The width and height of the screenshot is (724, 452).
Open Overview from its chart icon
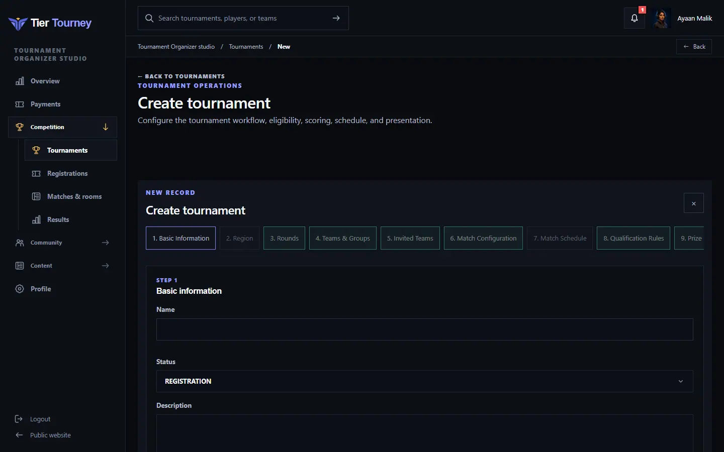tap(20, 81)
